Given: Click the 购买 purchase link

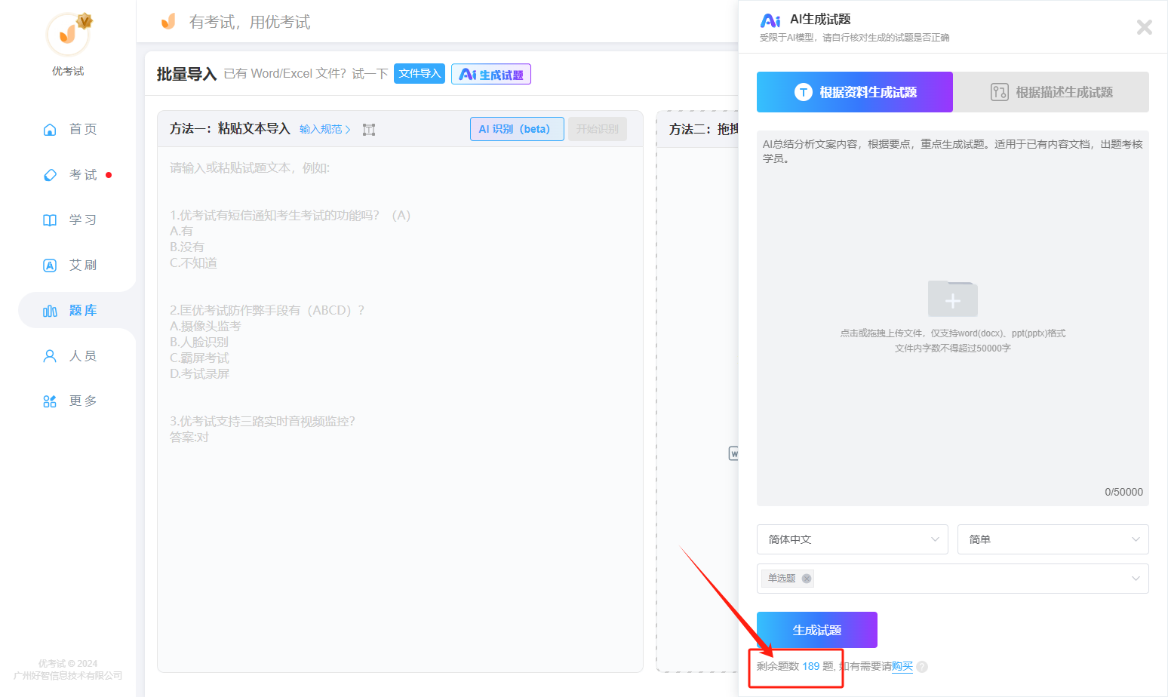Looking at the screenshot, I should coord(902,666).
